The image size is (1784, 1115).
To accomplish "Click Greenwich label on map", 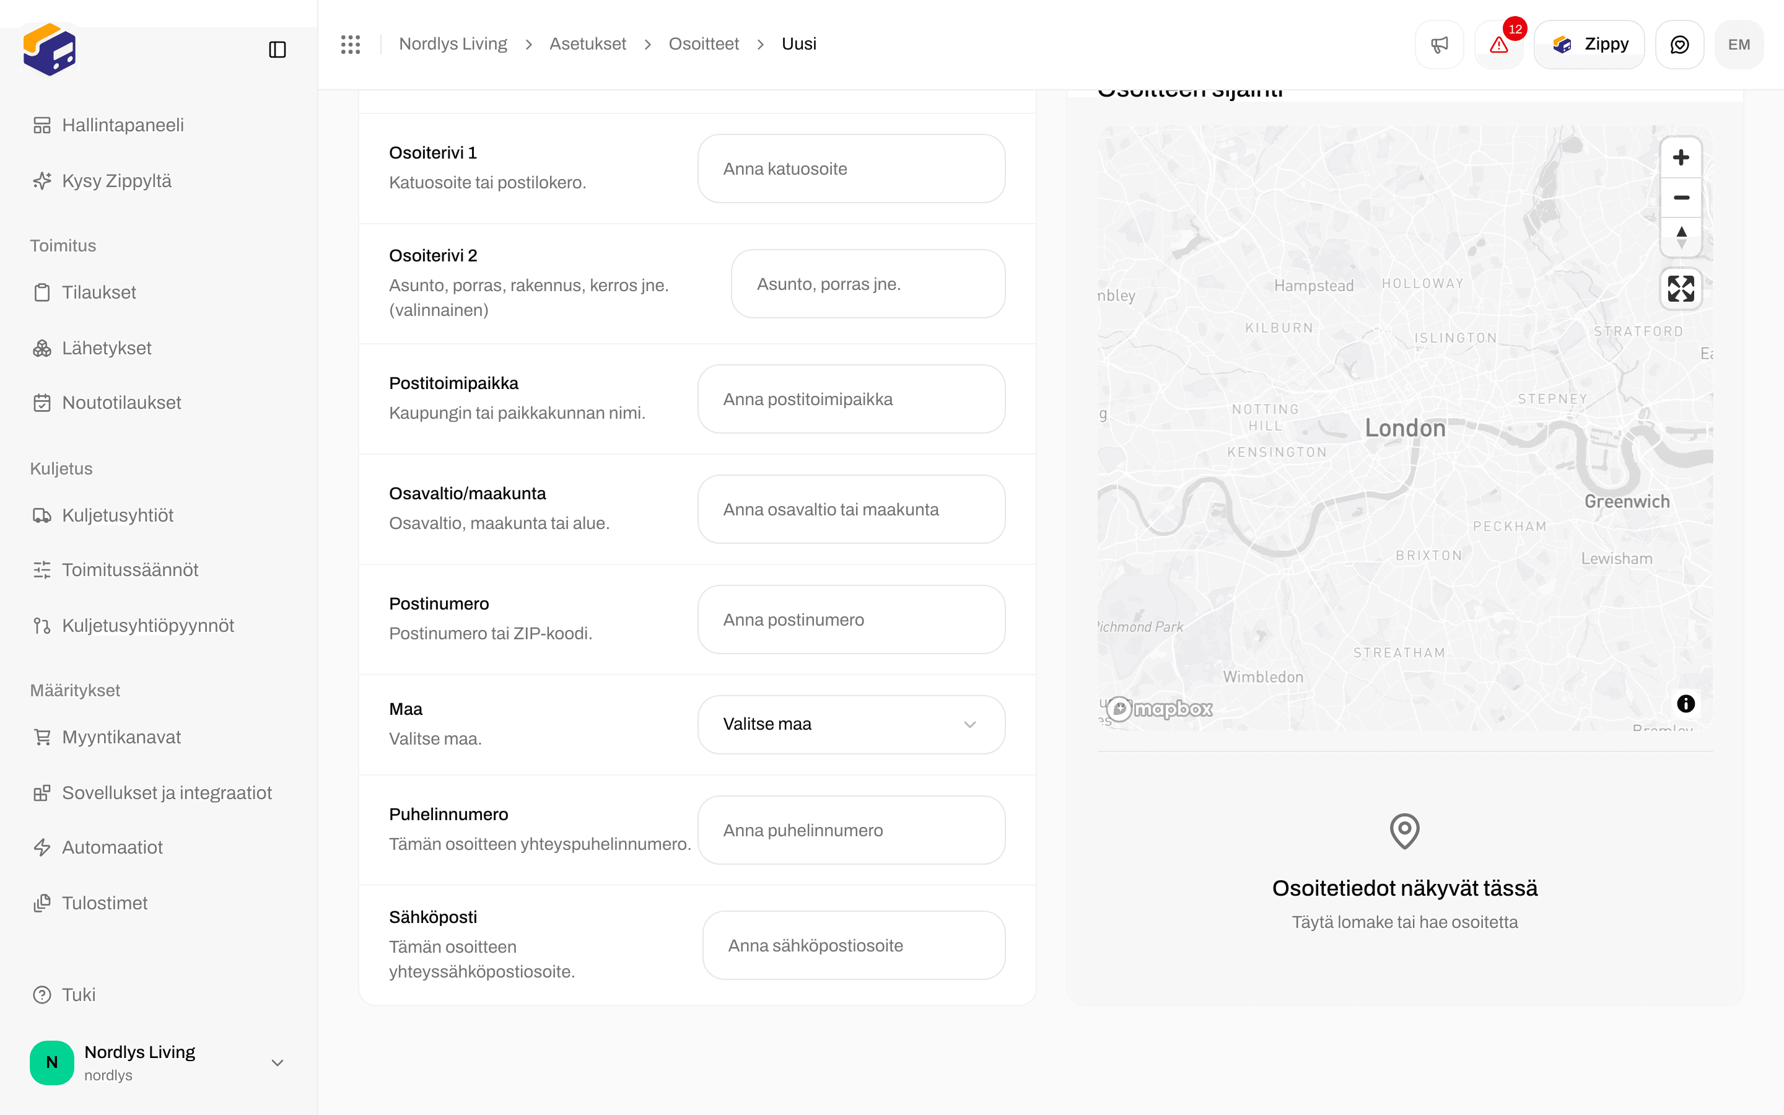I will [1627, 502].
